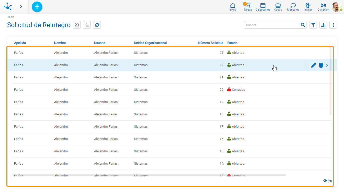
Task: Click the blue plus create button
Action: coord(37,7)
